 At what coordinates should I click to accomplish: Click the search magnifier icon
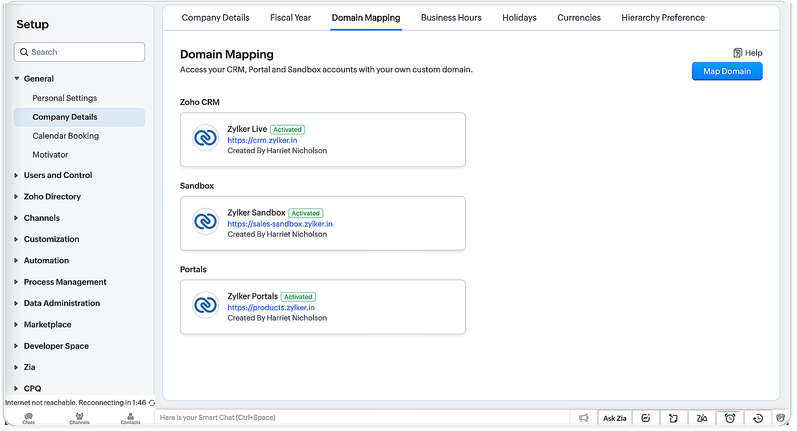24,52
